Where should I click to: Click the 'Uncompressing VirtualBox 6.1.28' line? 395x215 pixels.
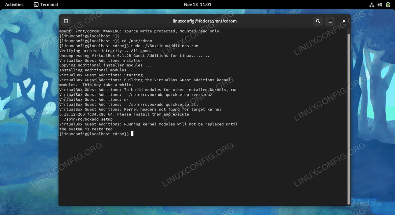pyautogui.click(x=134, y=56)
